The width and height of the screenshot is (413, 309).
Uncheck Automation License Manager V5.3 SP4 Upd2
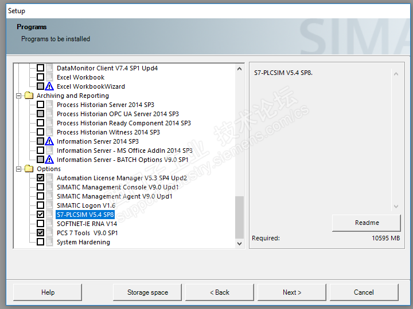pyautogui.click(x=40, y=178)
